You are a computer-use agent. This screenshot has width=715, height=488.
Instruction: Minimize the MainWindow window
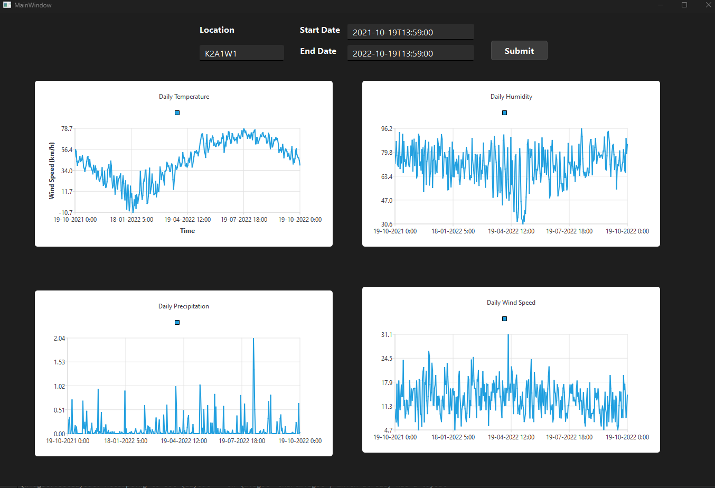pyautogui.click(x=661, y=5)
